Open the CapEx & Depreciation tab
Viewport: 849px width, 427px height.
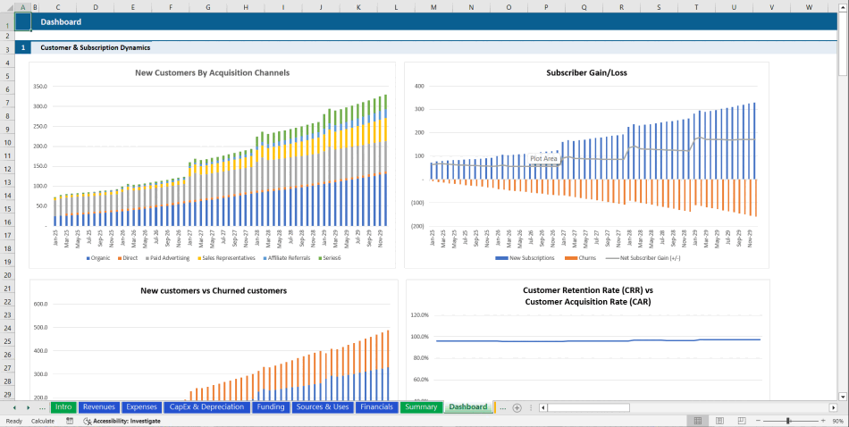(206, 407)
